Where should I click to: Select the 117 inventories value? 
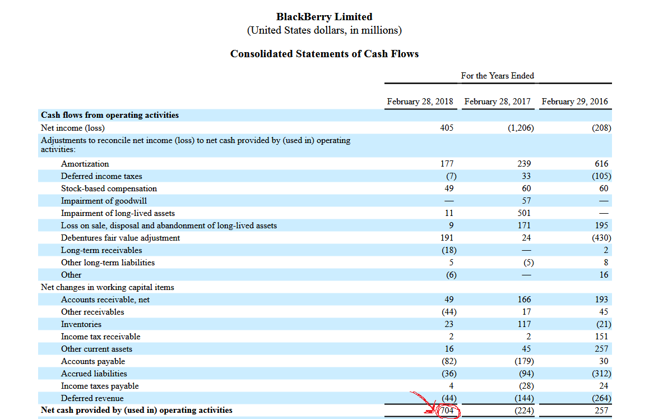pyautogui.click(x=524, y=324)
